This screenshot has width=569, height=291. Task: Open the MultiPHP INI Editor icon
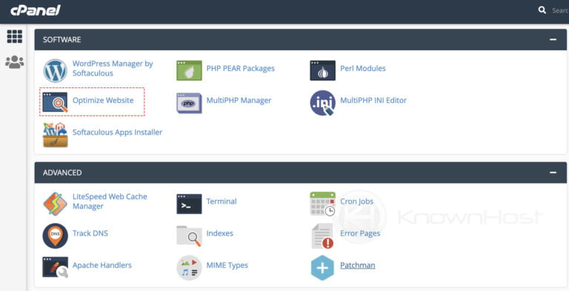pos(322,103)
